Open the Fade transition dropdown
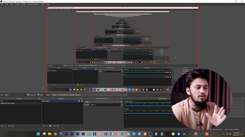The width and height of the screenshot is (245, 137). (102, 102)
